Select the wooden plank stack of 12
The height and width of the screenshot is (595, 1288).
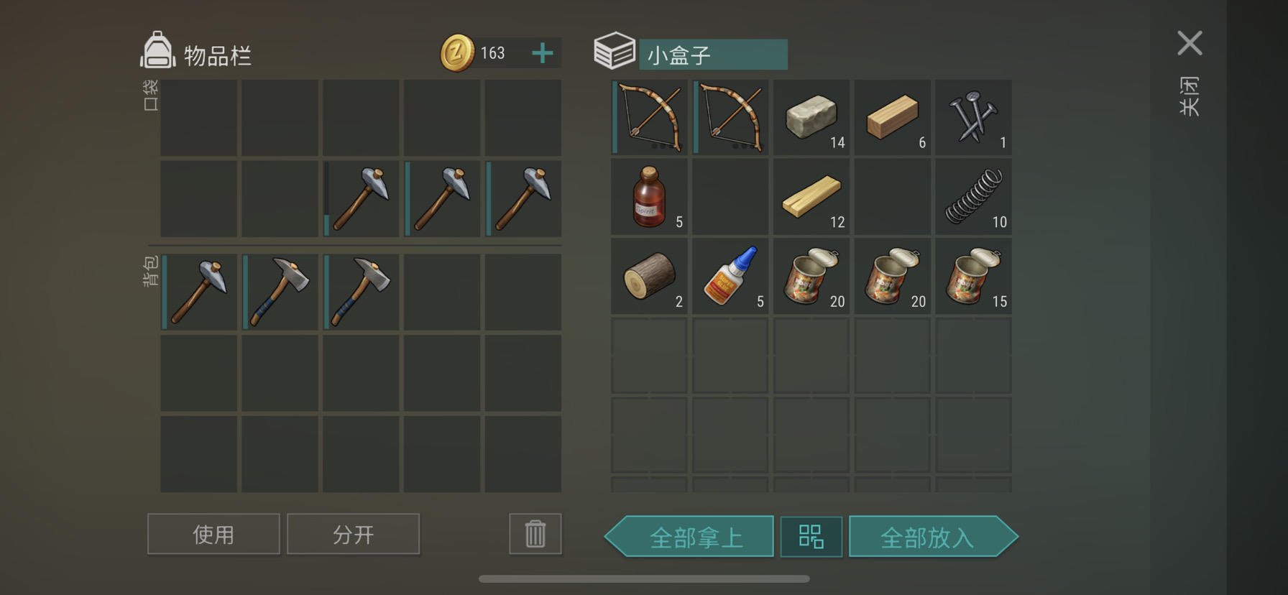[811, 197]
